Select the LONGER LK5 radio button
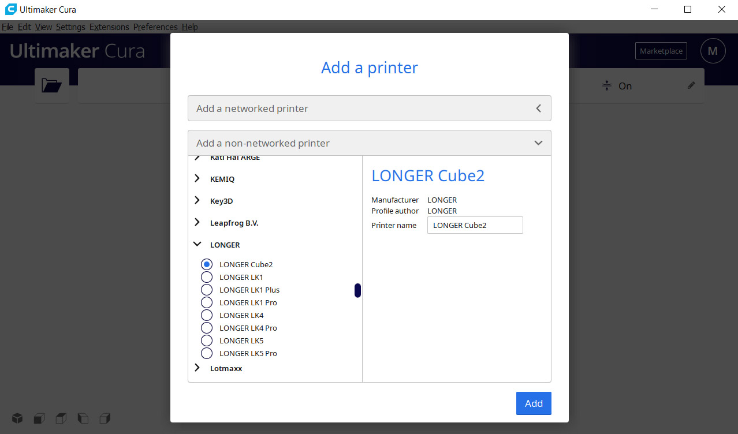Screen dimensions: 738x434 pyautogui.click(x=207, y=341)
